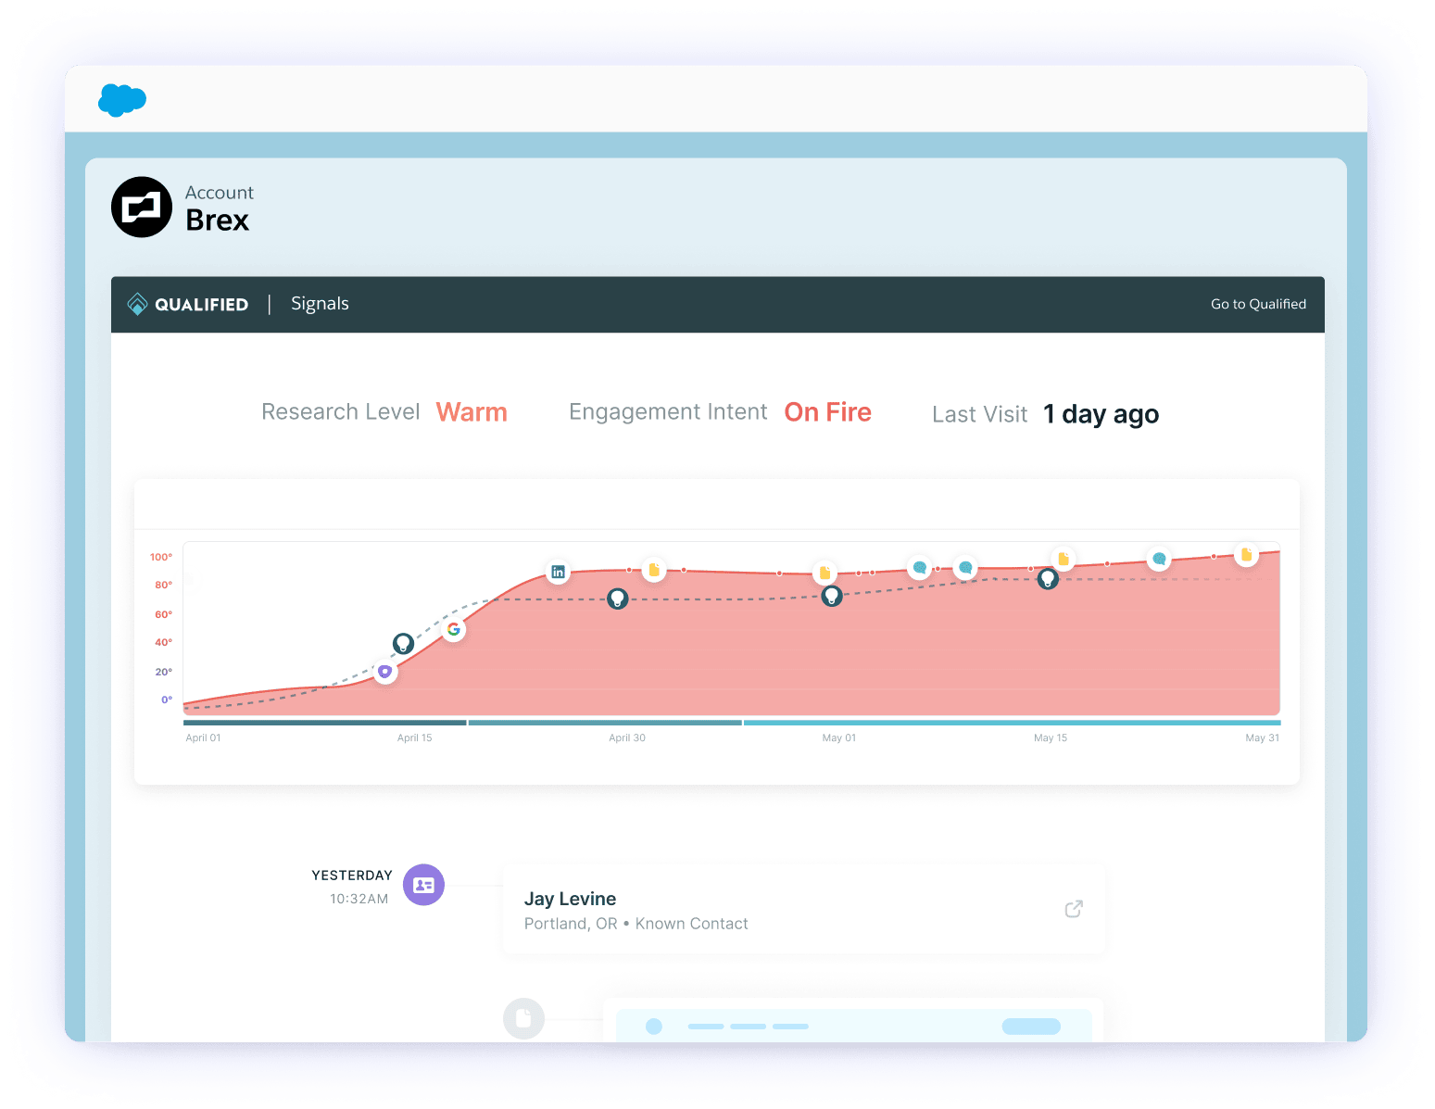The height and width of the screenshot is (1109, 1435).
Task: Click the Account label above Brex
Action: coord(220,193)
